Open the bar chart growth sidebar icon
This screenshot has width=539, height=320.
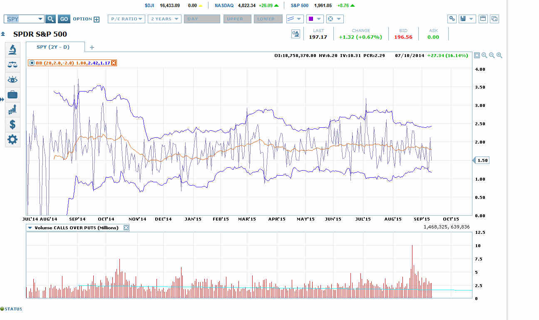point(12,109)
